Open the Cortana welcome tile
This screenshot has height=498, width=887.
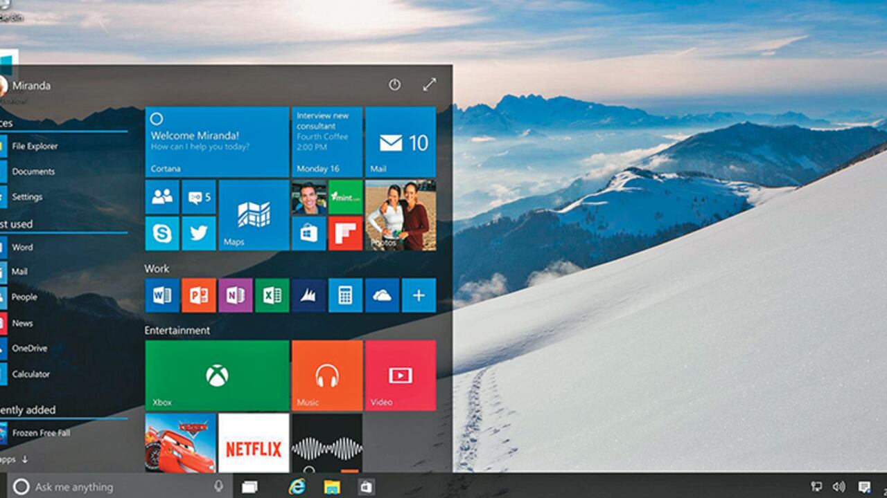tap(217, 142)
